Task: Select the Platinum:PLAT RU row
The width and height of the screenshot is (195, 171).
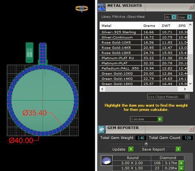Action: [x=144, y=58]
